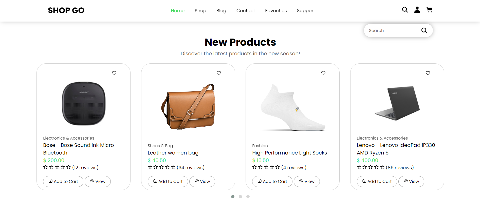
Task: Open search using the navbar magnifier icon
Action: pyautogui.click(x=405, y=10)
